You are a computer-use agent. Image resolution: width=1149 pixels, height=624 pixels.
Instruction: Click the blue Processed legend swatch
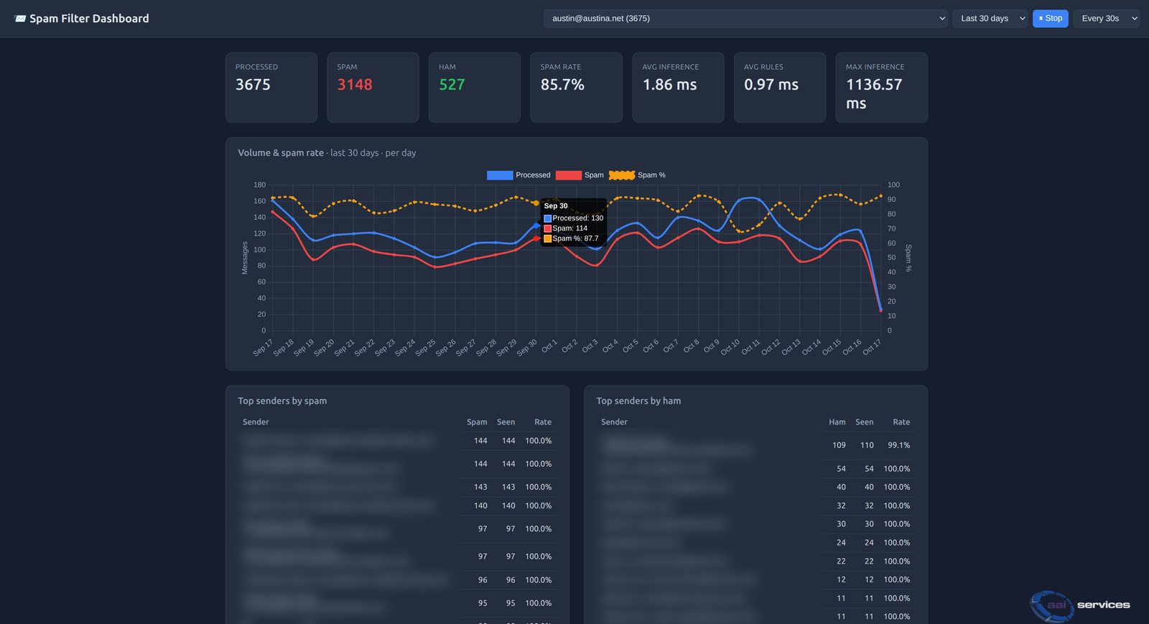(x=500, y=175)
